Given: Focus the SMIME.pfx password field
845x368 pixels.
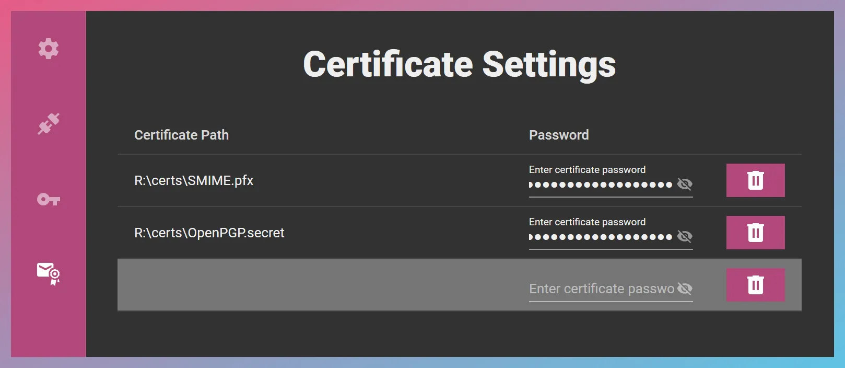Looking at the screenshot, I should 595,184.
